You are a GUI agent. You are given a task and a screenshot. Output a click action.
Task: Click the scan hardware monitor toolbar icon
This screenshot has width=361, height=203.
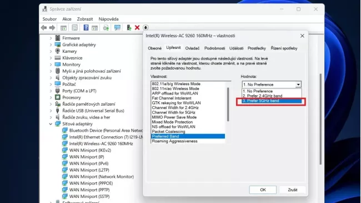click(117, 28)
